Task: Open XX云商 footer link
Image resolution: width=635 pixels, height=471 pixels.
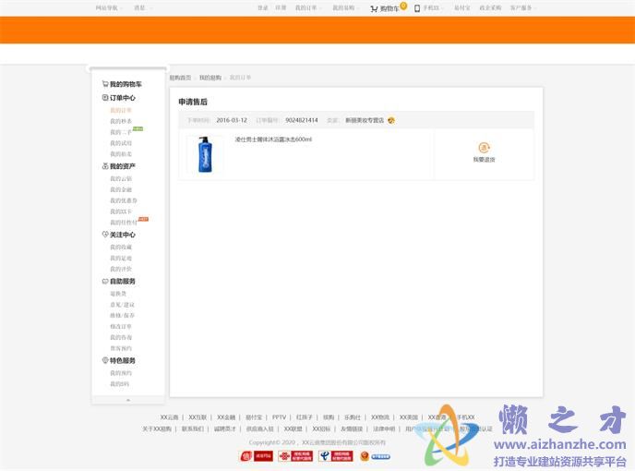Action: pos(169,417)
